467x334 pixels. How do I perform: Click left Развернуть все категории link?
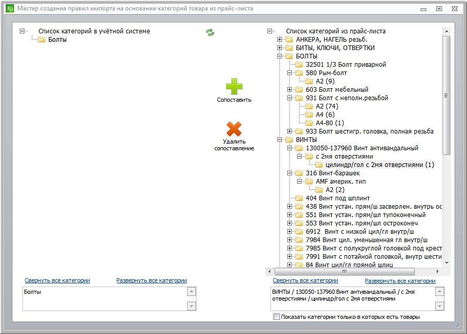pyautogui.click(x=152, y=280)
